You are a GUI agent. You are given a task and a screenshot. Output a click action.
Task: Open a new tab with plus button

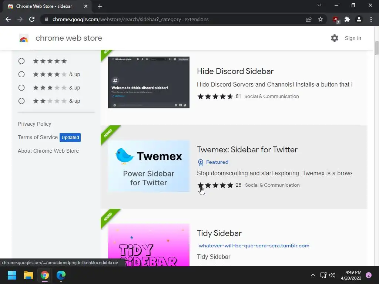(x=100, y=6)
